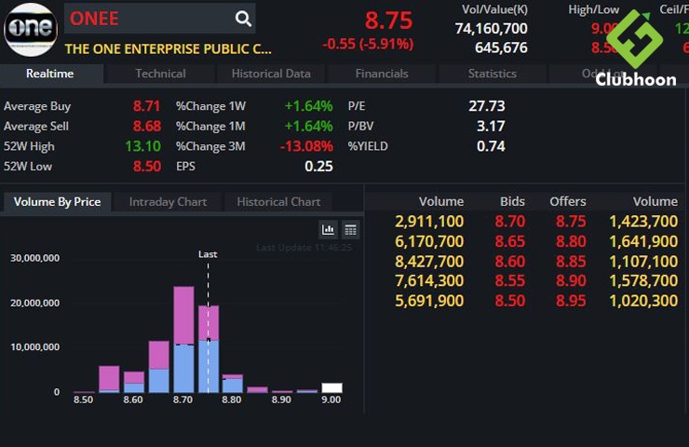This screenshot has height=447, width=689.
Task: Switch to bar chart view icon
Action: click(328, 229)
